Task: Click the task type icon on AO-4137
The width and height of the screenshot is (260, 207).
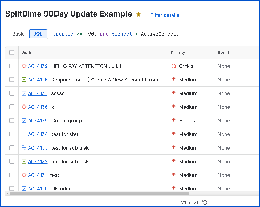Action: (x=24, y=93)
